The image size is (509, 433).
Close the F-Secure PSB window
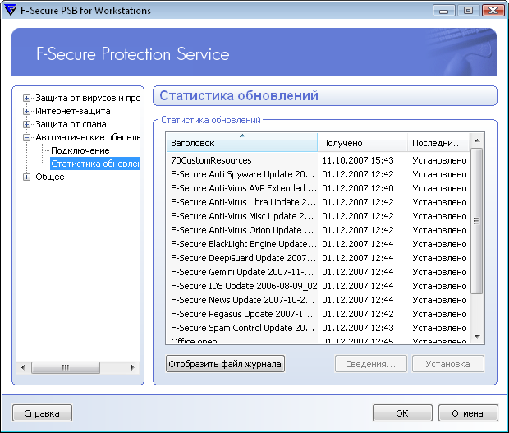click(x=493, y=11)
